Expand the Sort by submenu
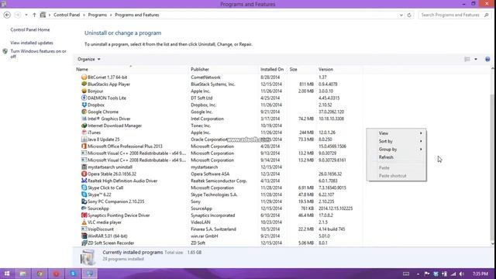The image size is (496, 279). [396, 141]
